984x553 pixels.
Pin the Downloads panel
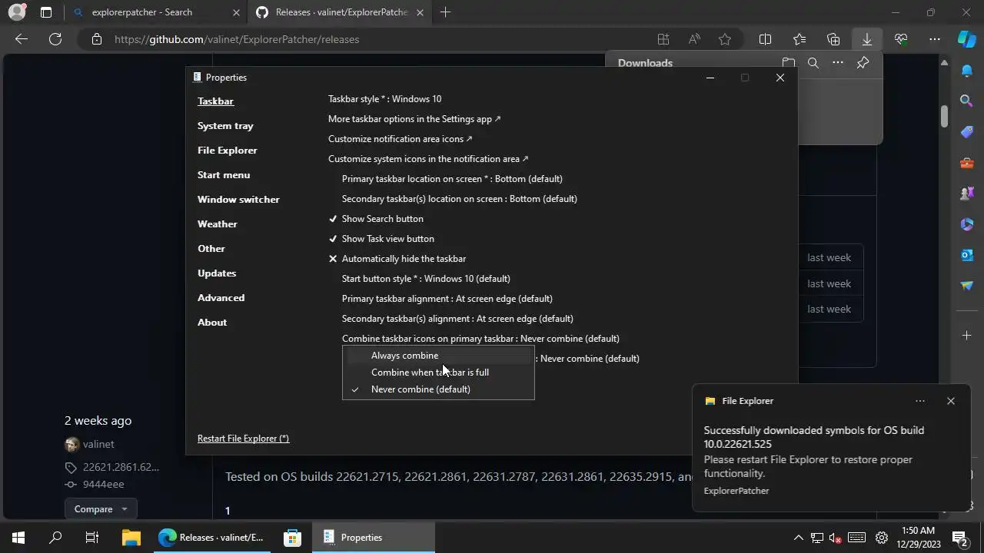pos(863,63)
